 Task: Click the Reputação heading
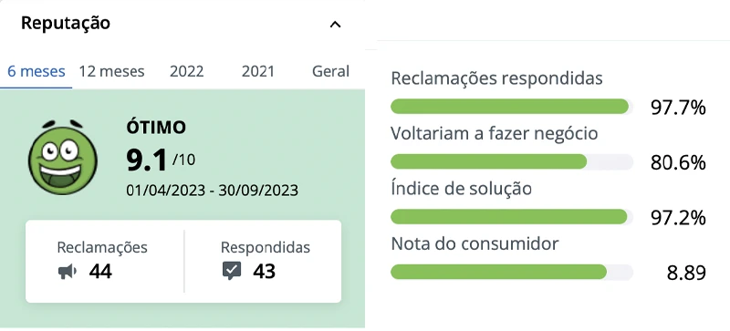[x=66, y=23]
